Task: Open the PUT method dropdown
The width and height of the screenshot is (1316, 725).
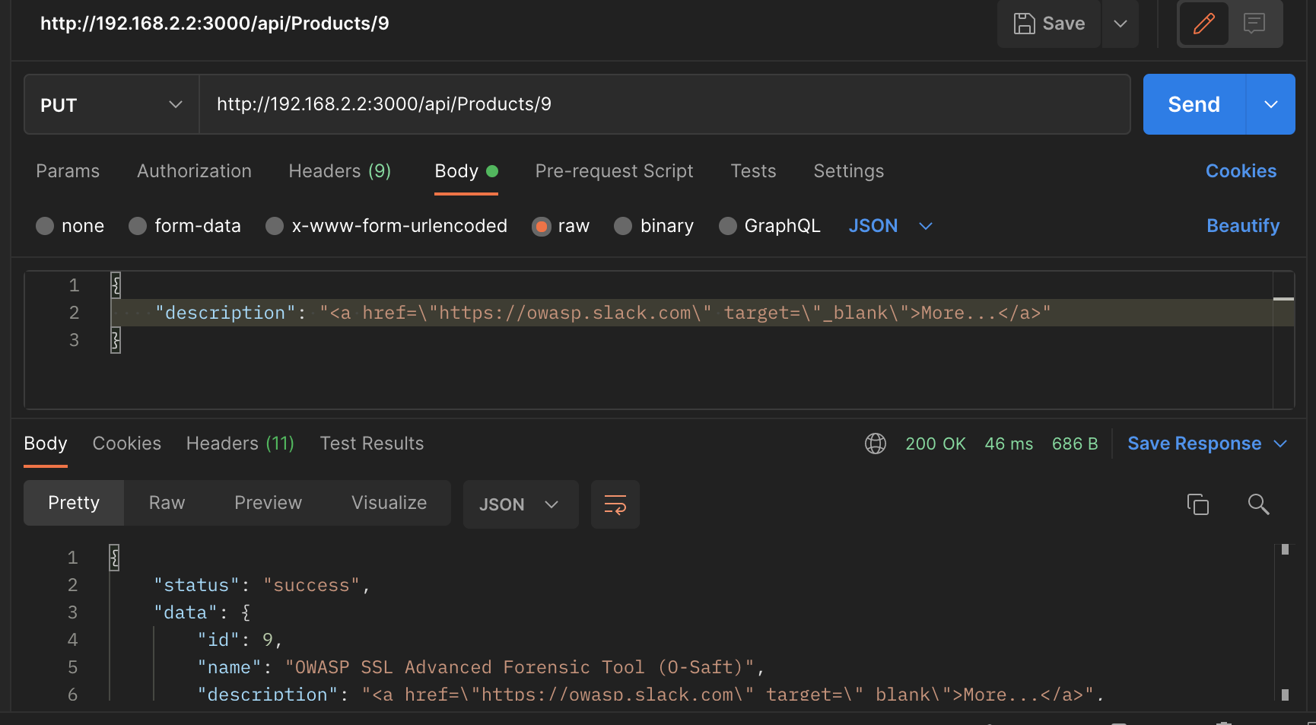Action: click(112, 105)
